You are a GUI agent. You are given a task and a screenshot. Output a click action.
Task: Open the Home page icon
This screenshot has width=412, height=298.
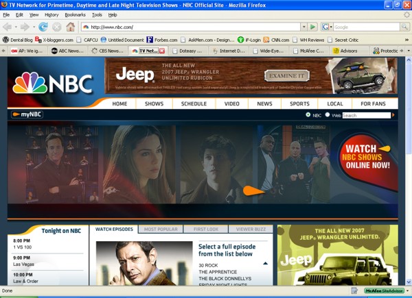tap(71, 27)
